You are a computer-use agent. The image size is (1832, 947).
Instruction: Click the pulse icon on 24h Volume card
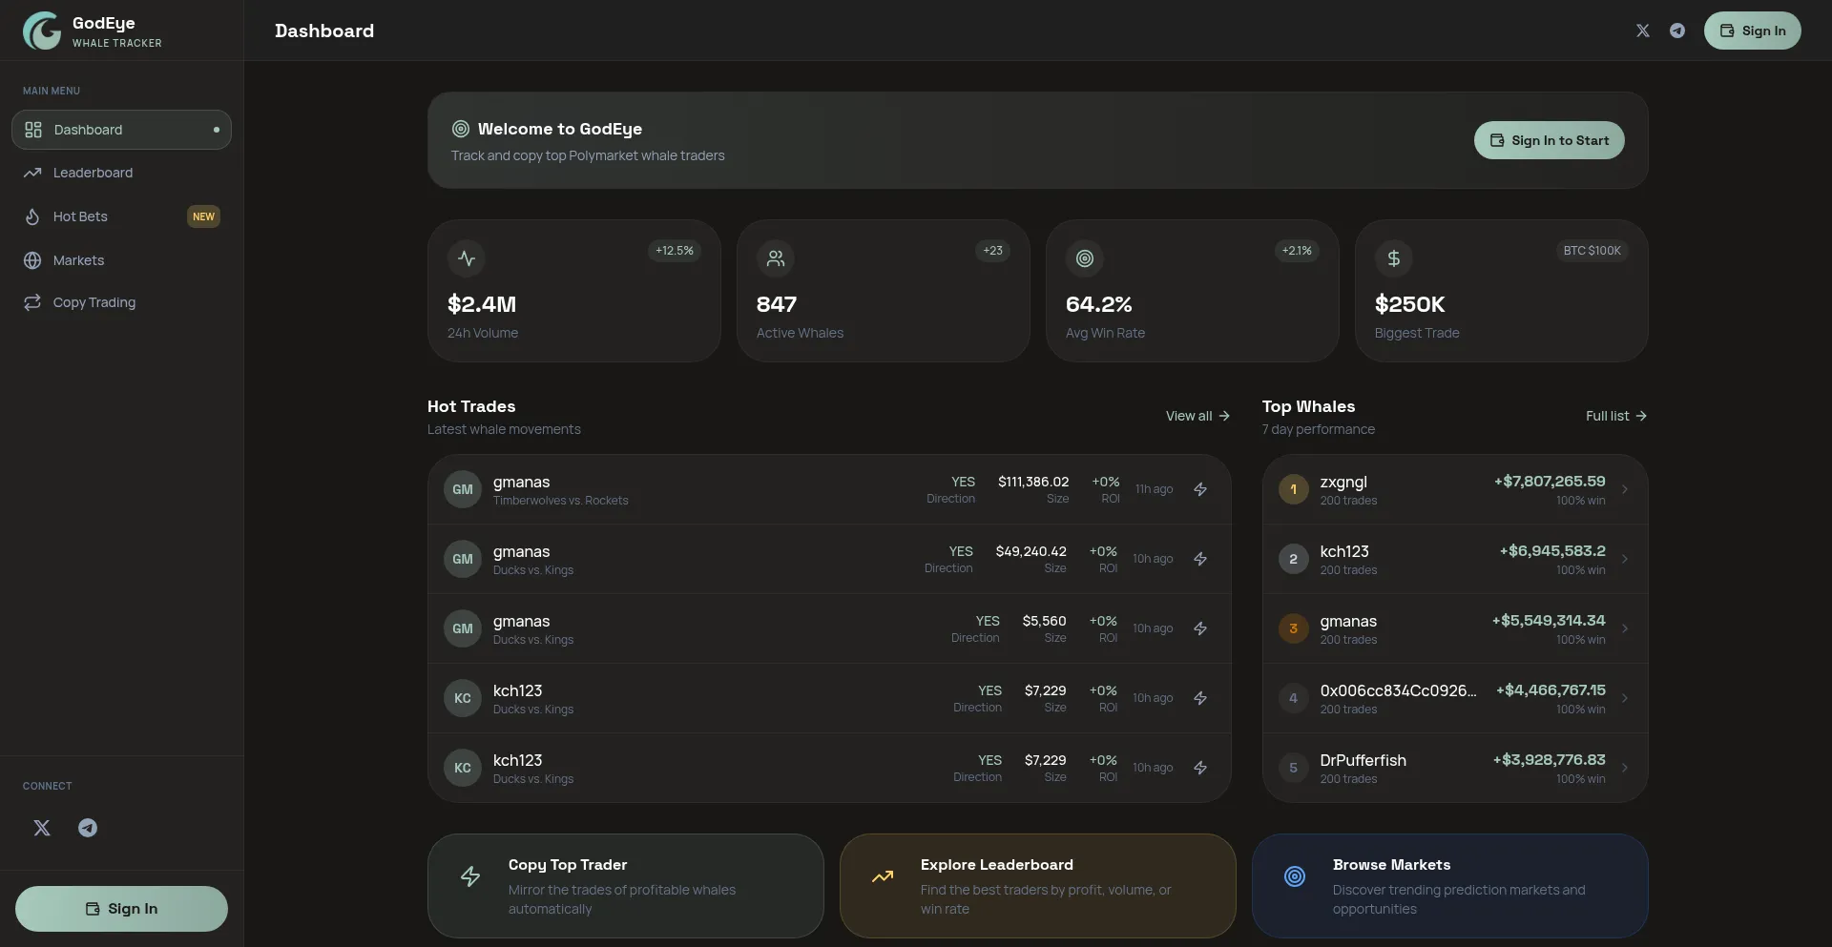(x=467, y=258)
